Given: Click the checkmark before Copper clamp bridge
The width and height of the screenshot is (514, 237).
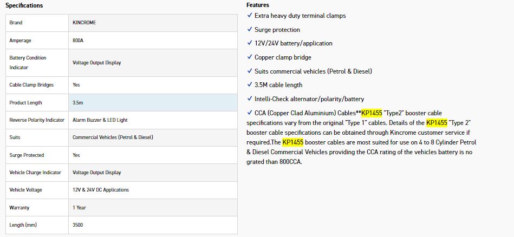Looking at the screenshot, I should (249, 57).
